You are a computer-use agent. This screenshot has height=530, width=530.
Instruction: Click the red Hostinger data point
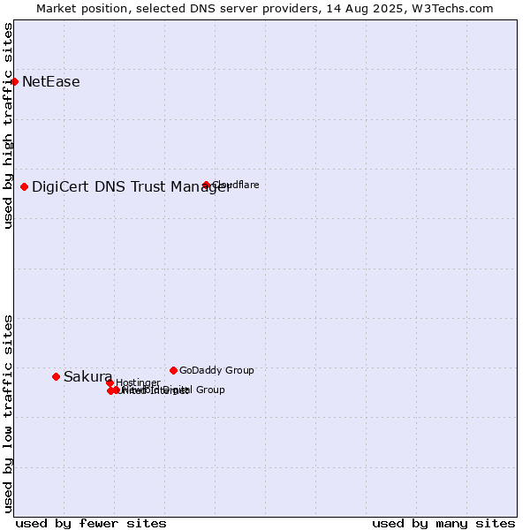click(110, 383)
